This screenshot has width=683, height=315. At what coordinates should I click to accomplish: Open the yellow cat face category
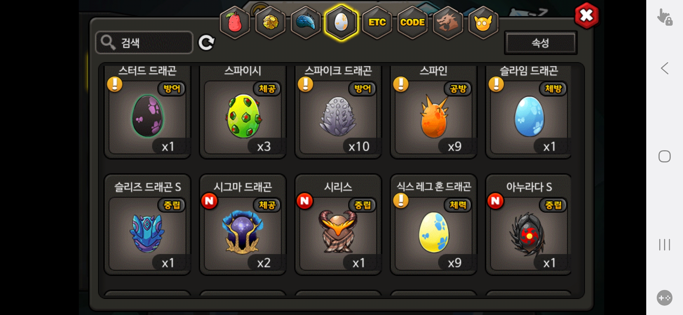(x=483, y=22)
